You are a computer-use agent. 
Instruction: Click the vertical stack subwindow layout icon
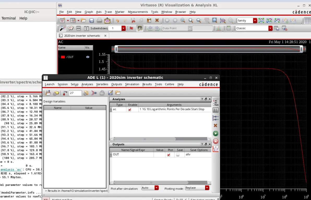tap(79, 28)
